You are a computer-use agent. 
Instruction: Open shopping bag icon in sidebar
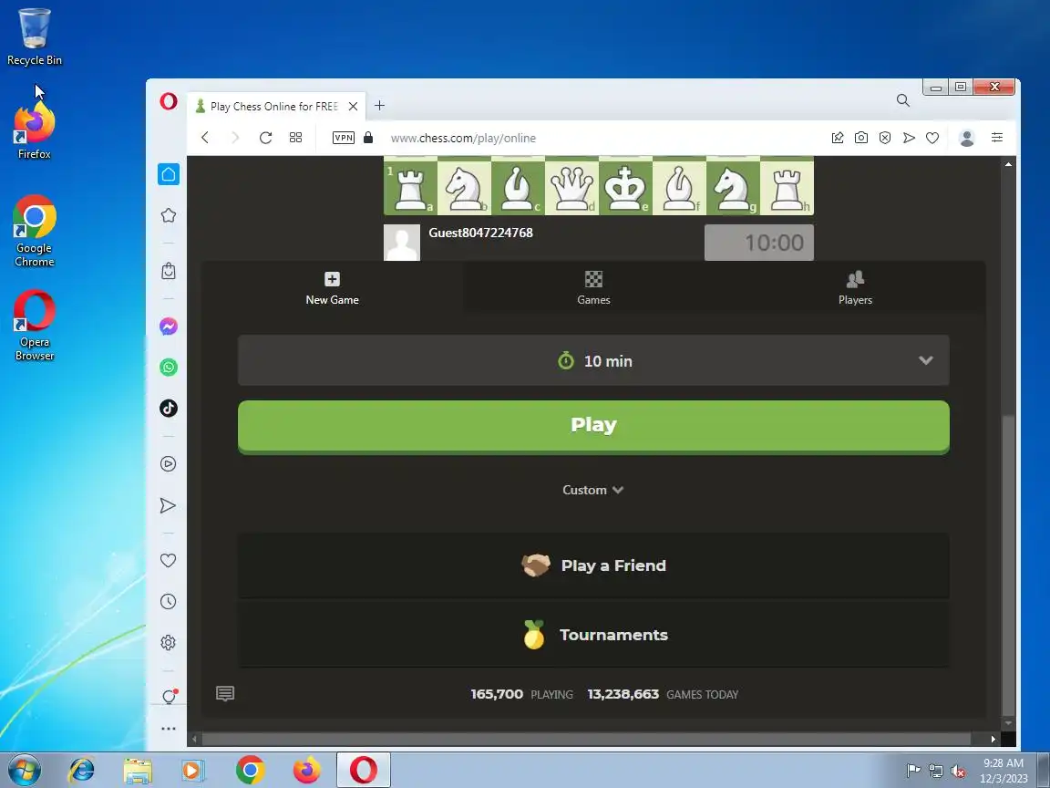click(169, 271)
